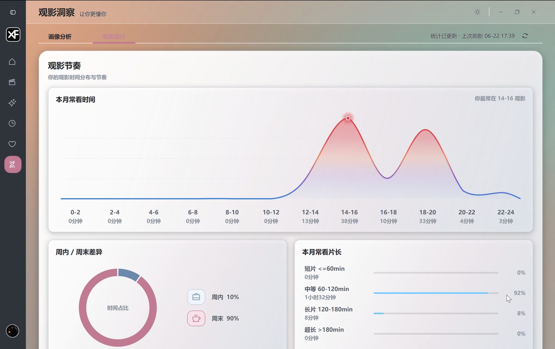Toggle the light/dark theme sun icon
Screen dimensions: 555x349
pos(477,12)
